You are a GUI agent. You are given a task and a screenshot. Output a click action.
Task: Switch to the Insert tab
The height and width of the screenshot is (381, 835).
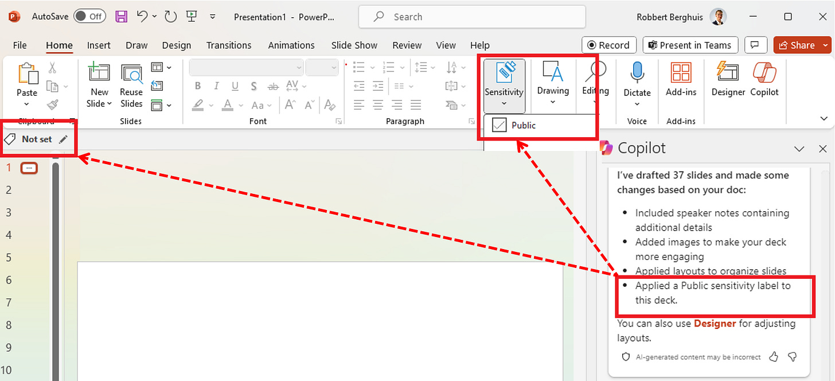99,45
